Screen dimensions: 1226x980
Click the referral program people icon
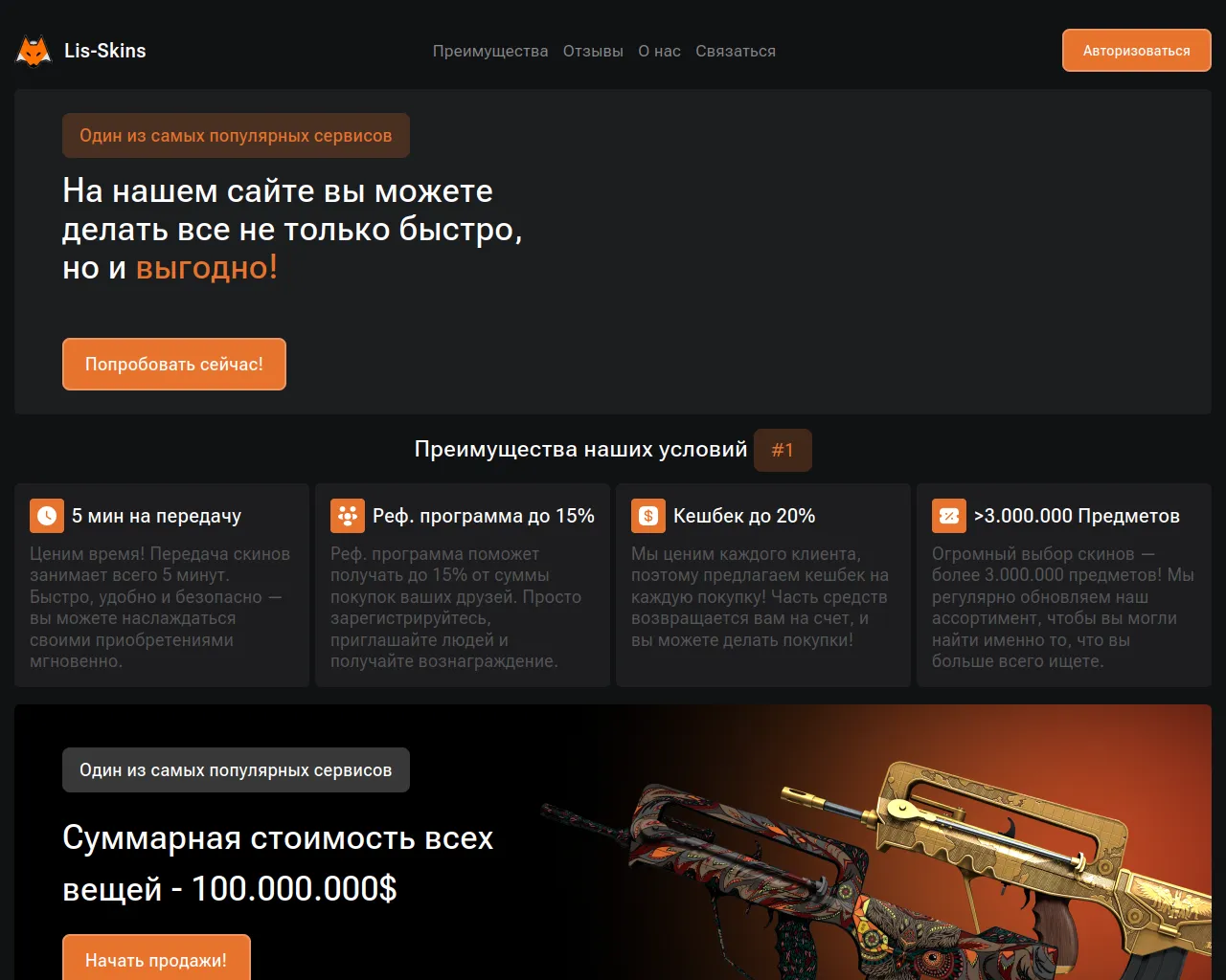348,516
